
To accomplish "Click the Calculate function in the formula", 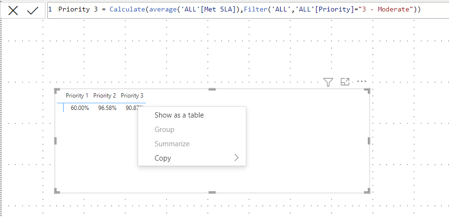I will tap(127, 9).
